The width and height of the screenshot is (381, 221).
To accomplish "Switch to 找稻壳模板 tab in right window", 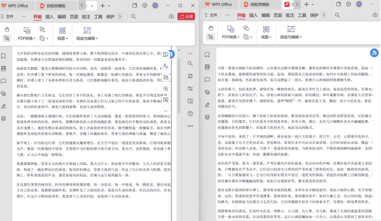I will 260,5.
